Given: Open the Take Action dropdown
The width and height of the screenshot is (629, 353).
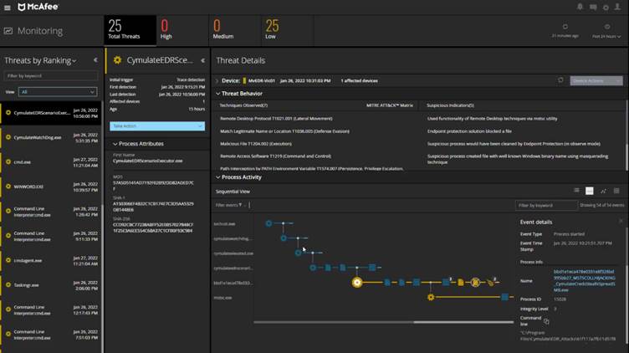Looking at the screenshot, I should click(x=157, y=126).
